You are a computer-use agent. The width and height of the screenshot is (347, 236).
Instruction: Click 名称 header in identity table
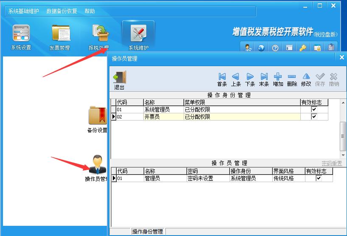[164, 102]
